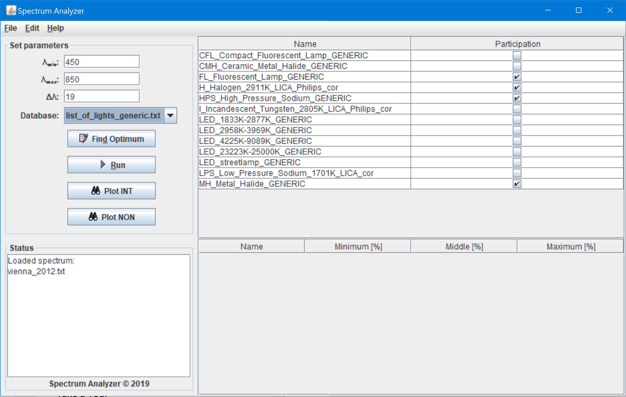
Task: Minimize the Spectrum Analyzer window
Action: 548,10
